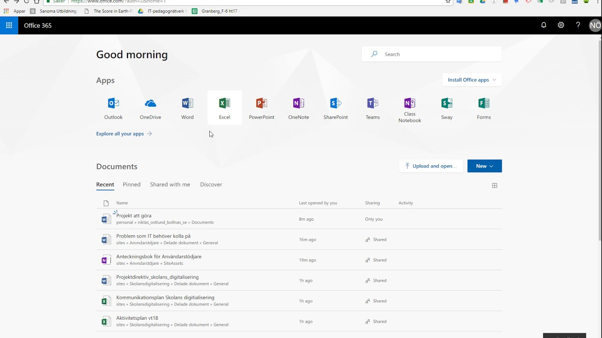Screen dimensions: 602x338
Task: Open the account avatar menu
Action: (x=595, y=25)
